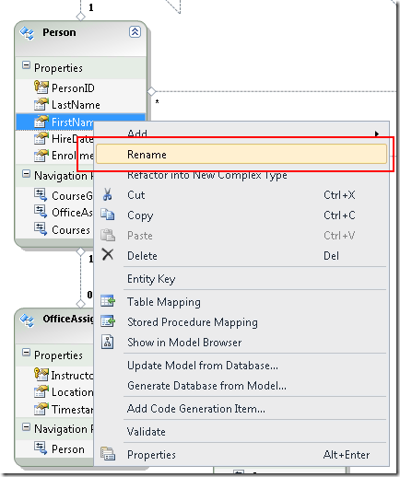Collapse Person Properties section minus box
This screenshot has height=477, width=400.
(x=26, y=65)
